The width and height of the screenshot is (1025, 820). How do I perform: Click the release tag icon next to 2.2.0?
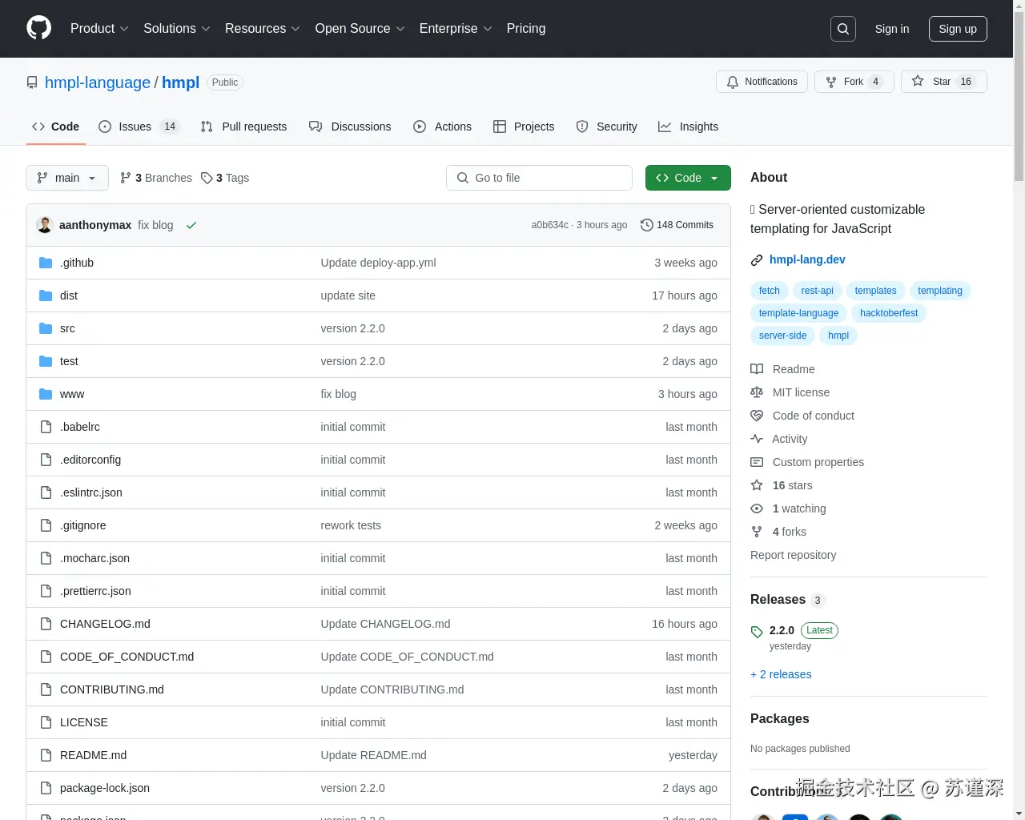click(x=757, y=631)
